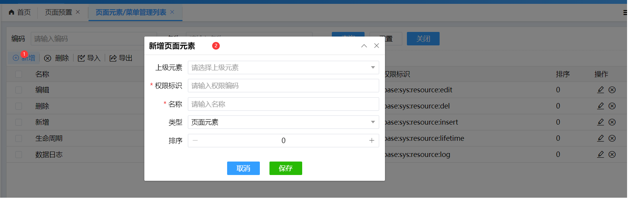Check the 生命周期 row checkbox
Viewport: 629px width, 200px height.
pyautogui.click(x=18, y=138)
